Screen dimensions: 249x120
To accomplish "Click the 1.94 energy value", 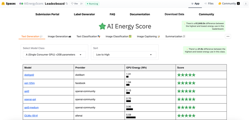I will point(128,82).
